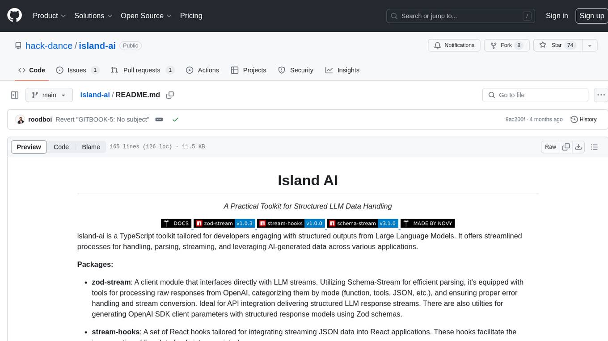Click the Packages: label
Image resolution: width=608 pixels, height=341 pixels.
click(95, 264)
